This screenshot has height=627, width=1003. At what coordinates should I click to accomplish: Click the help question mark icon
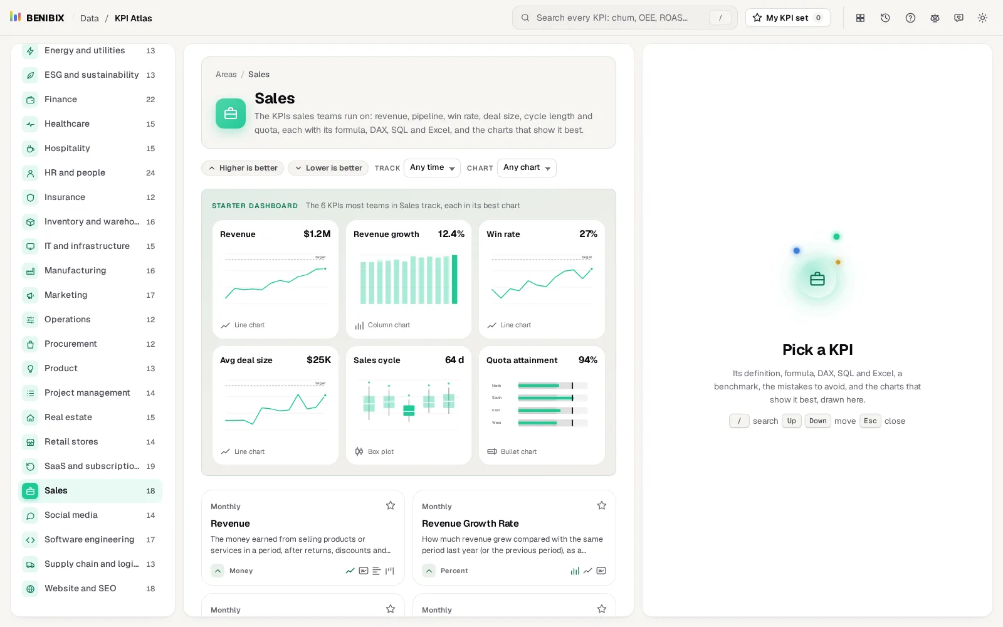[x=910, y=18]
